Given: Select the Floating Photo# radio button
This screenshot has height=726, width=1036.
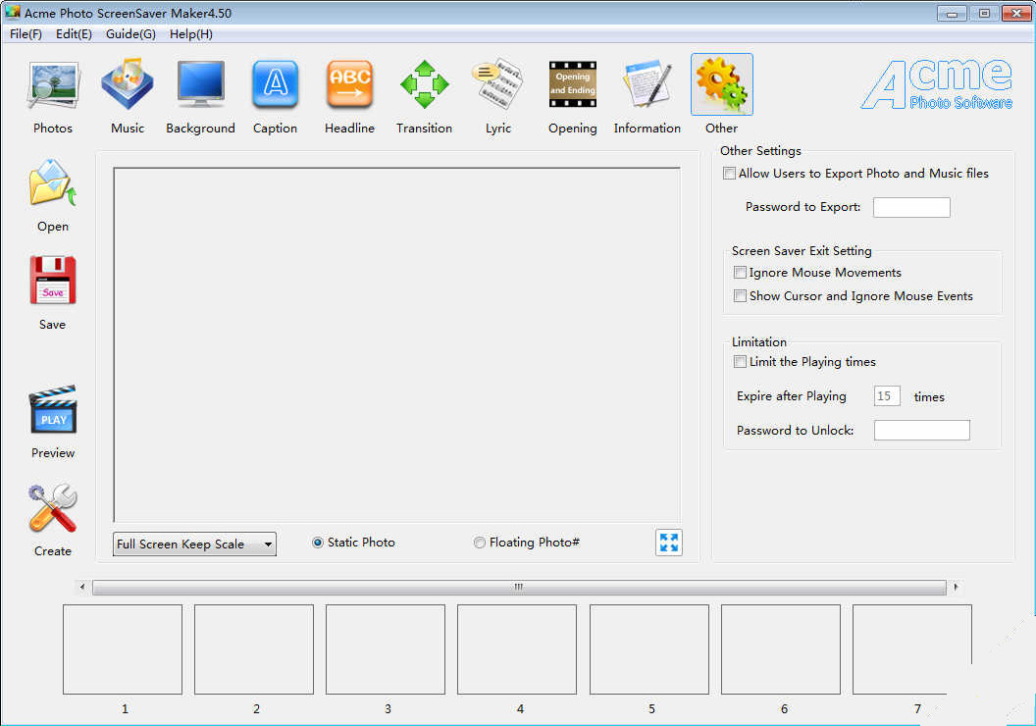Looking at the screenshot, I should point(480,543).
